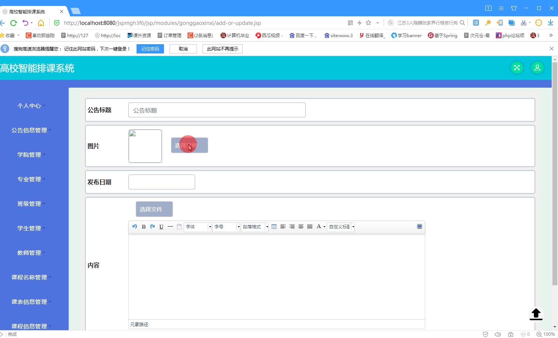Expand the 课程名称管理 sidebar menu
The image size is (558, 338).
[x=31, y=277]
